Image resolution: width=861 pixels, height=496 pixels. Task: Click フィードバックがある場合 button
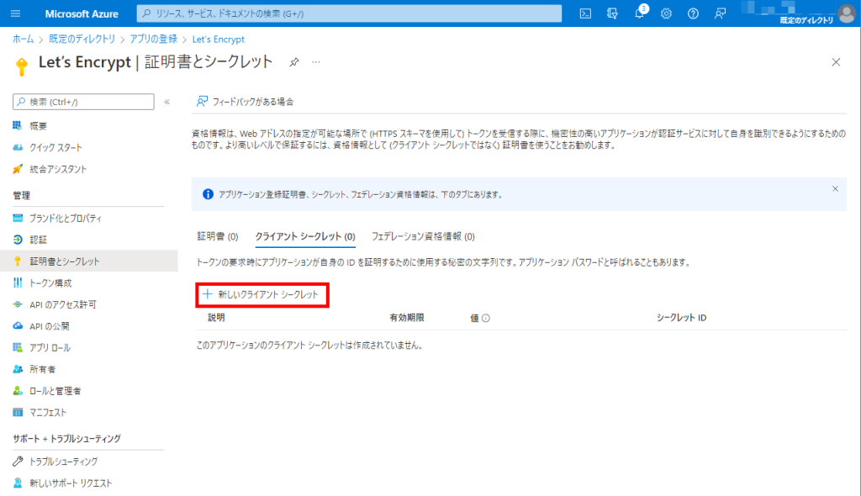[245, 102]
